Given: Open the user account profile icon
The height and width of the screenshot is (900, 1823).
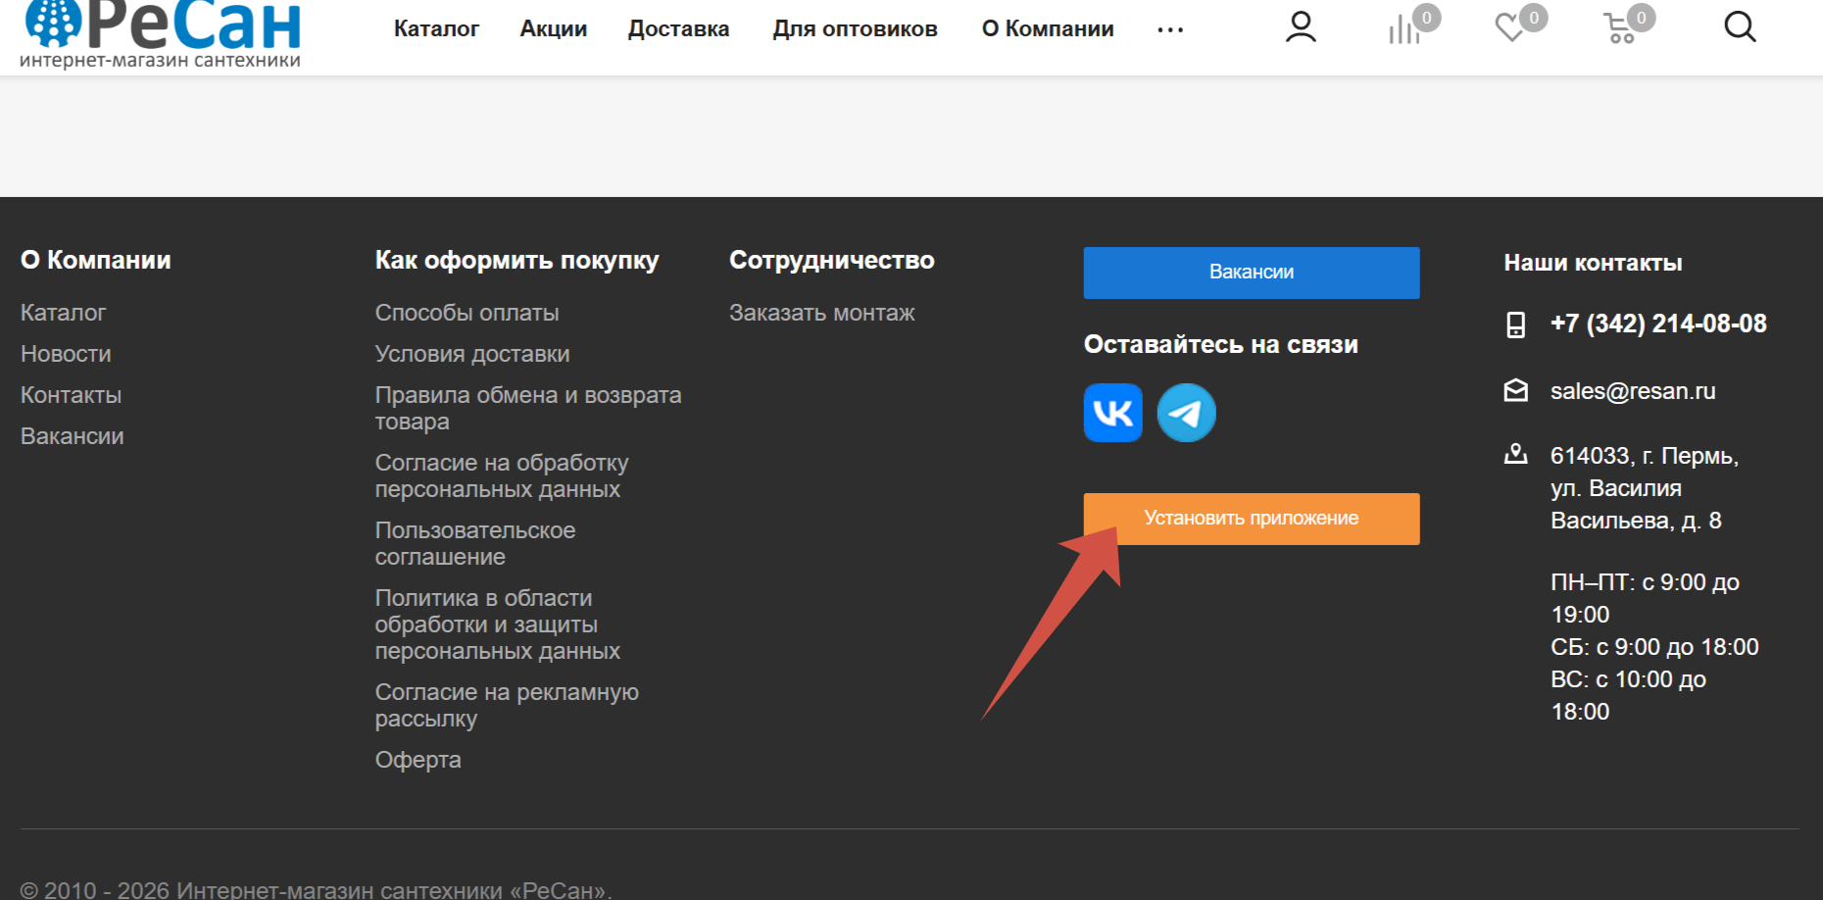Looking at the screenshot, I should [1301, 27].
